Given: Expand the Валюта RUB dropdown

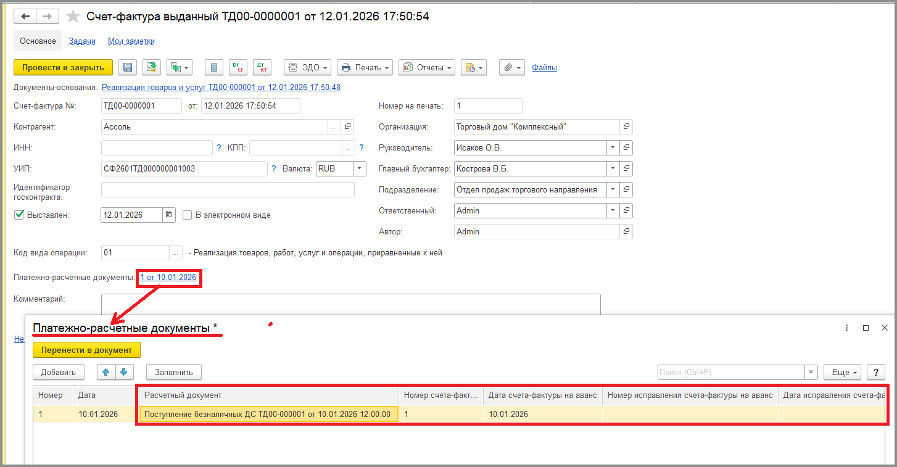Looking at the screenshot, I should (359, 168).
